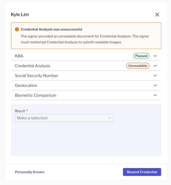Viewport: 171px width, 185px height.
Task: Click the Unreadable status badge
Action: coord(138,66)
